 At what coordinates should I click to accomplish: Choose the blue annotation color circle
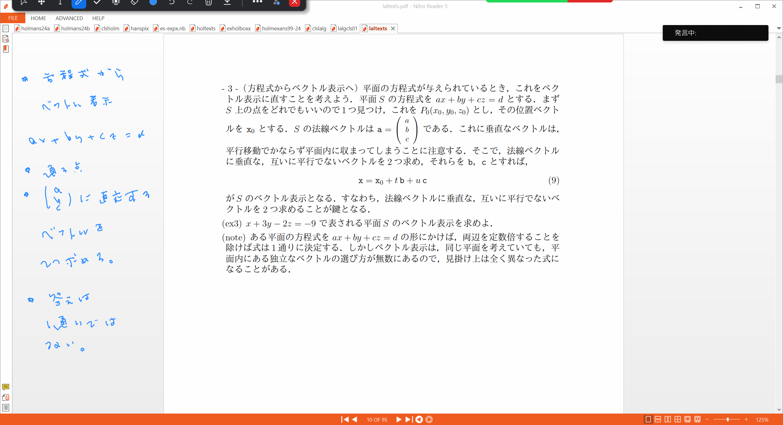click(x=153, y=2)
